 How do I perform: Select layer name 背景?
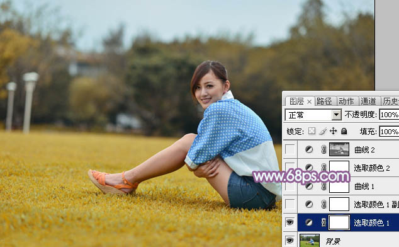[x=333, y=241]
